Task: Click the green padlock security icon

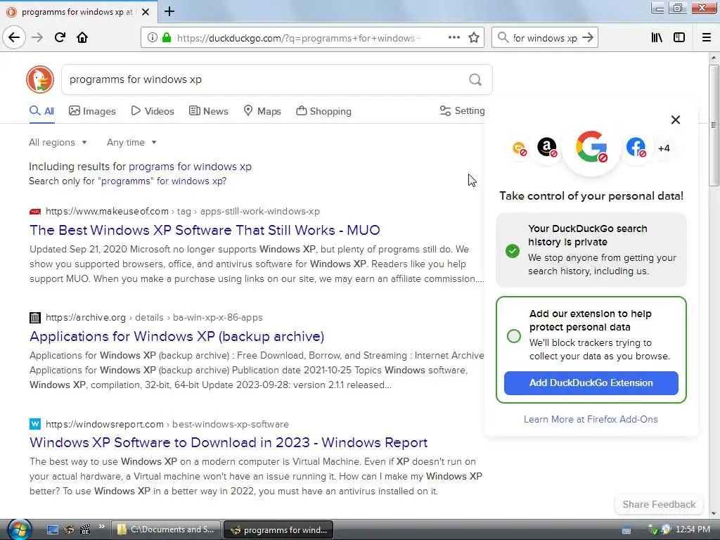Action: [x=167, y=38]
